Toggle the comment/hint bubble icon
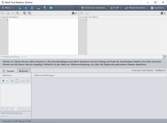Screen dimensions: 167x123 (51, 8)
